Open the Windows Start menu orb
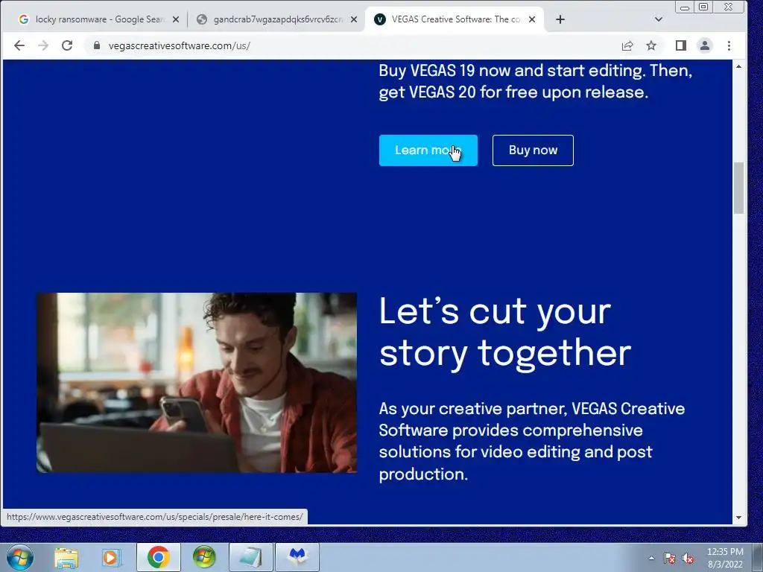Image resolution: width=763 pixels, height=572 pixels. tap(20, 557)
